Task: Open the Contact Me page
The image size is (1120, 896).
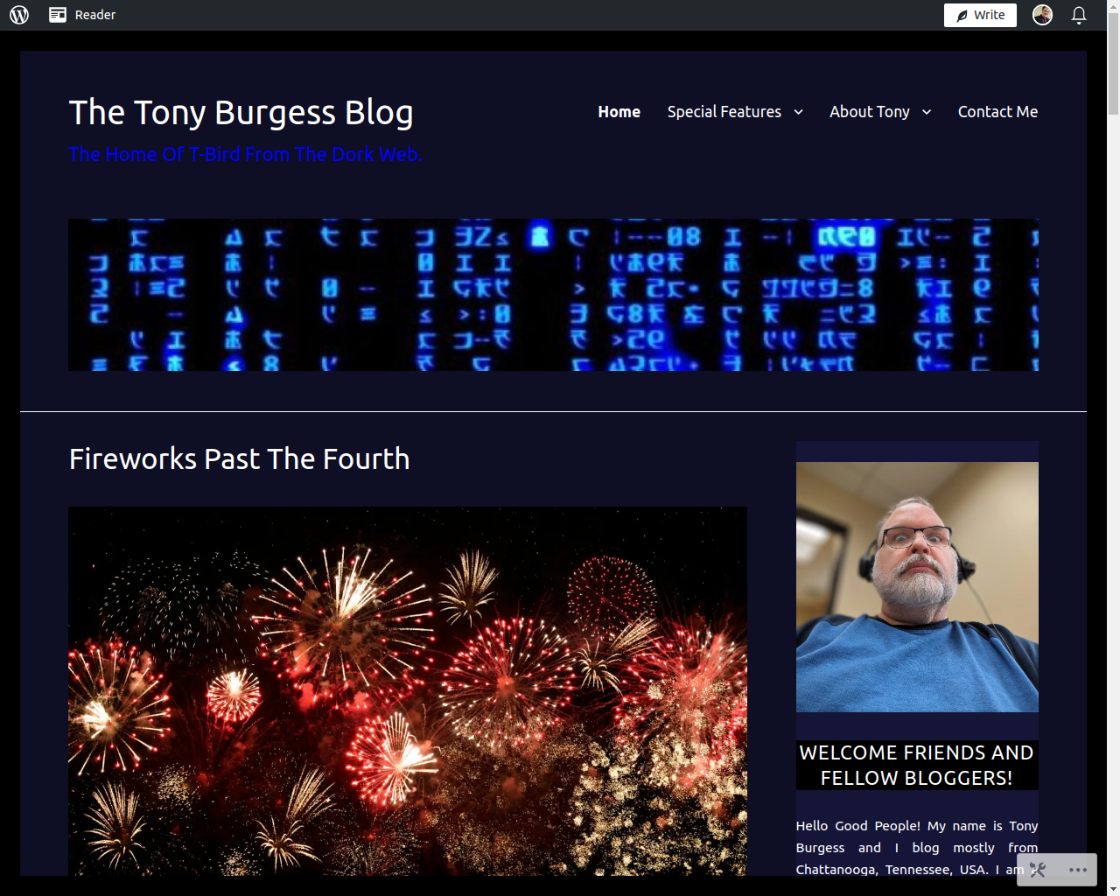Action: click(997, 112)
